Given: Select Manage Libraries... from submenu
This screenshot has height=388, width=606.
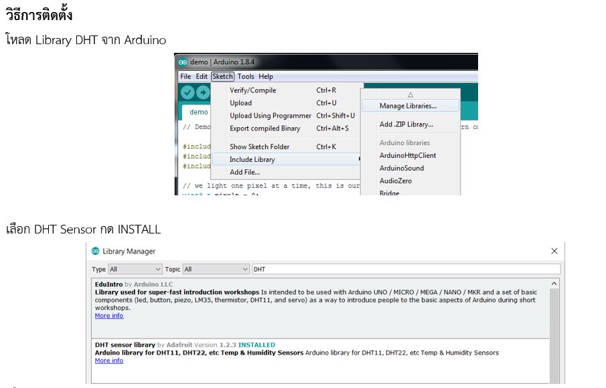Looking at the screenshot, I should 408,106.
